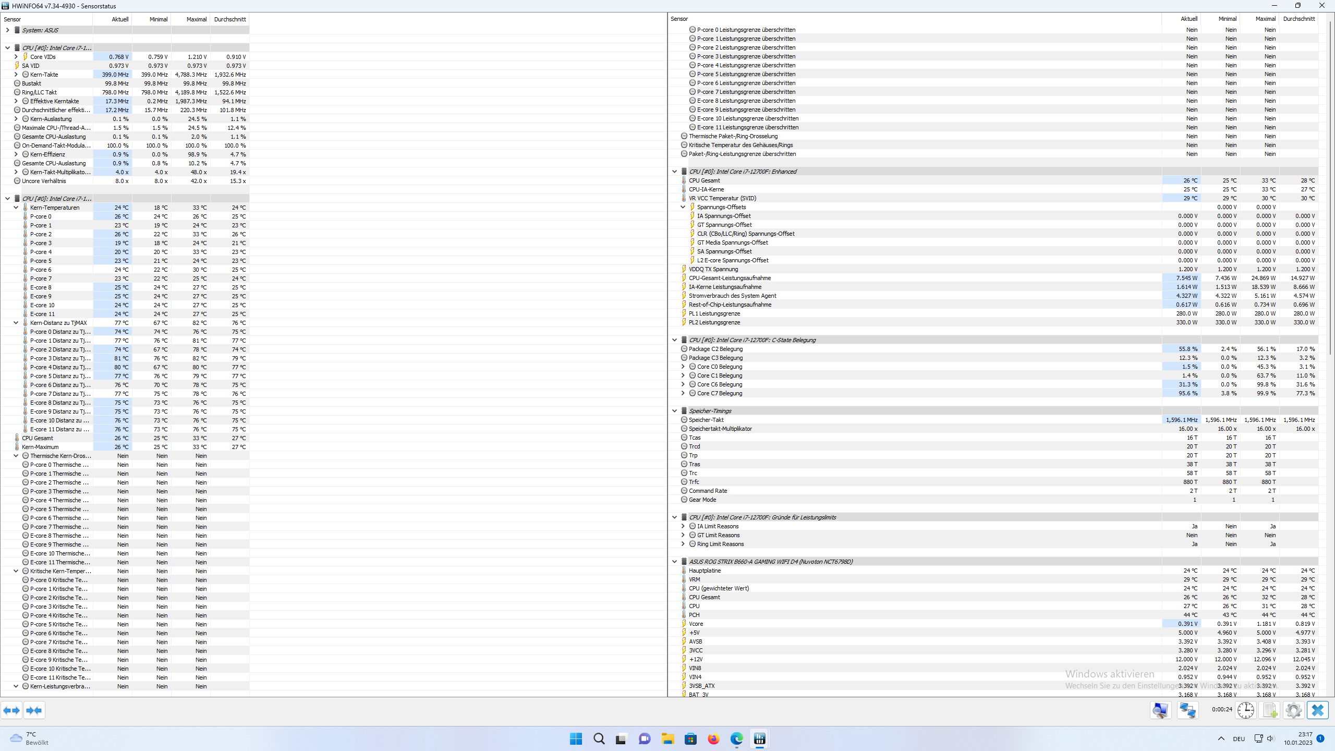Open the system summary monitor-magnifier icon
The image size is (1335, 751).
pos(1160,710)
